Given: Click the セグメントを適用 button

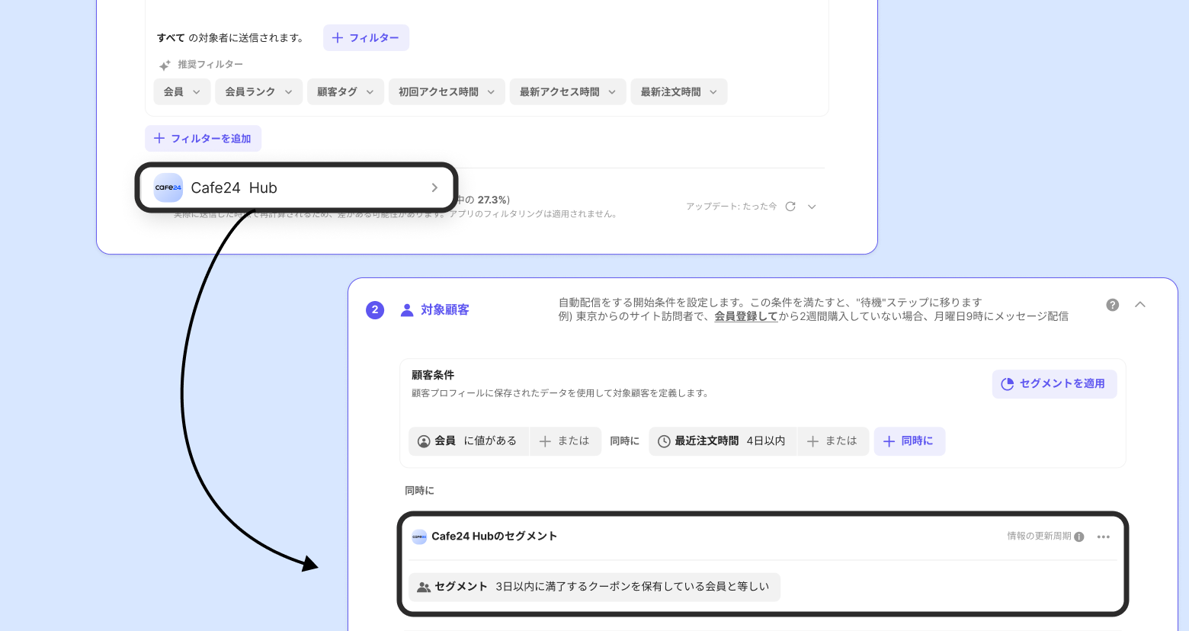Looking at the screenshot, I should click(x=1054, y=384).
